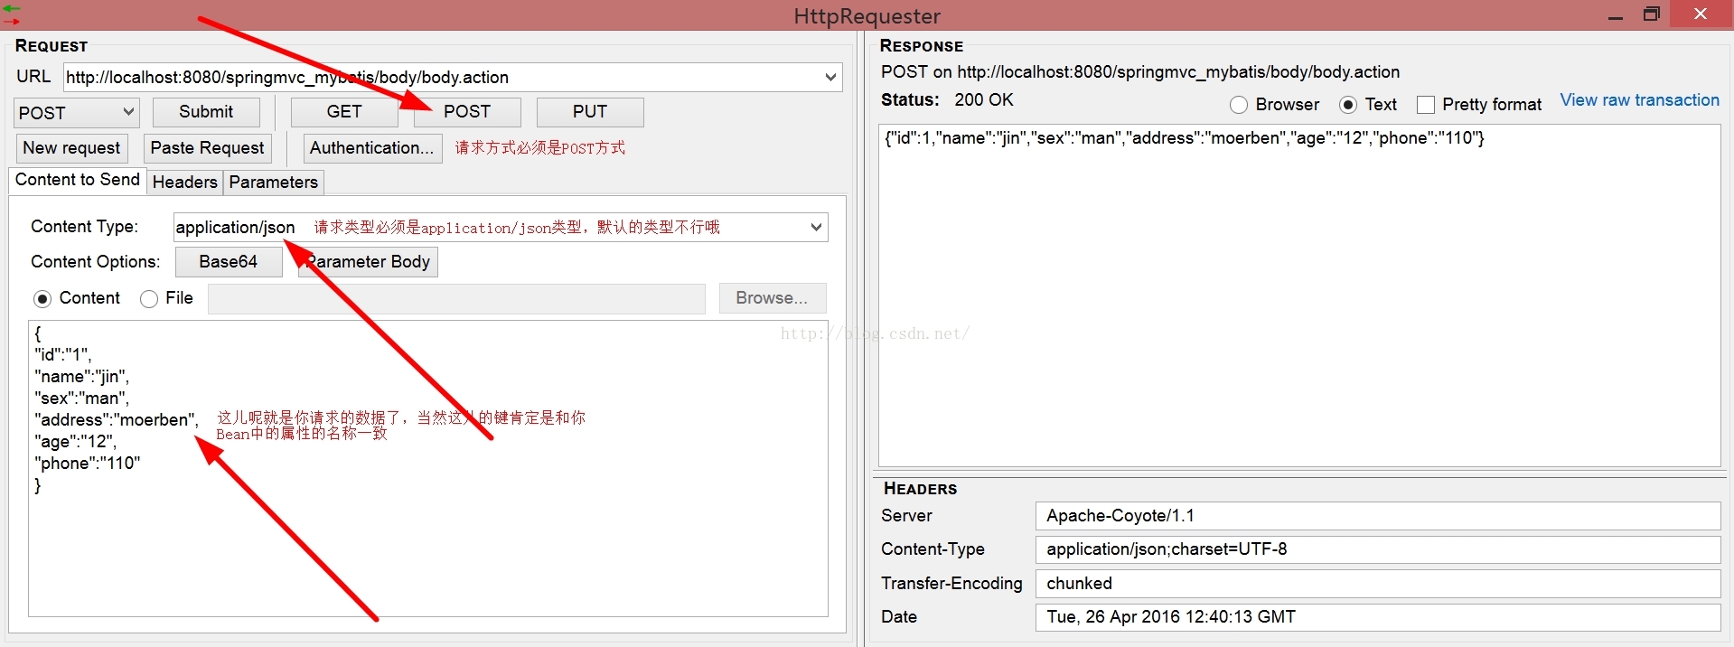Click the "address":"moerben" line in request body

pos(117,420)
